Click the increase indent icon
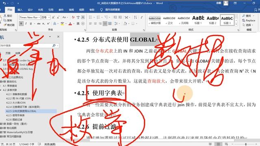This screenshot has width=260, height=146. pyautogui.click(x=120, y=17)
